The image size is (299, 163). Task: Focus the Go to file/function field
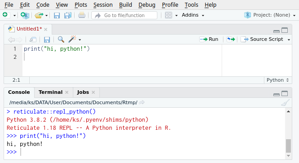click(x=125, y=15)
